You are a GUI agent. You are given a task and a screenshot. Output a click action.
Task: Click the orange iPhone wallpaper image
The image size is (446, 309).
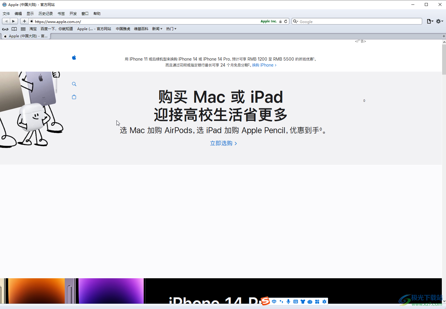pos(36,291)
